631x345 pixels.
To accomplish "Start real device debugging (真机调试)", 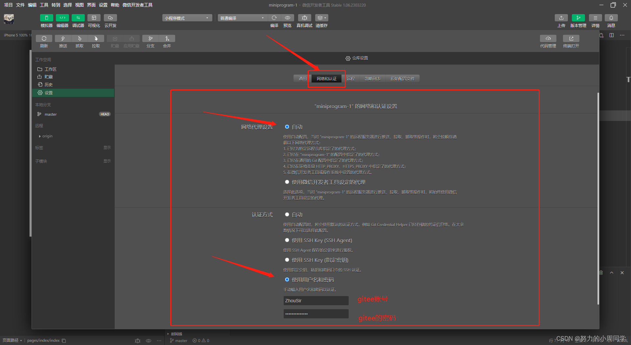I will pyautogui.click(x=305, y=18).
